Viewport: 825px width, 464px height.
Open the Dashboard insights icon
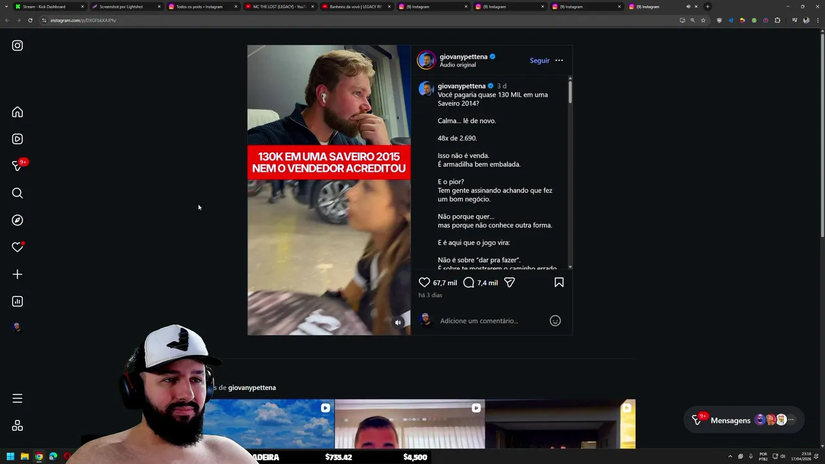(x=17, y=302)
